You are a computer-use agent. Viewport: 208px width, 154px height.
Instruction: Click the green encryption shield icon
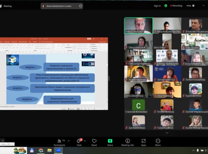[166, 6]
